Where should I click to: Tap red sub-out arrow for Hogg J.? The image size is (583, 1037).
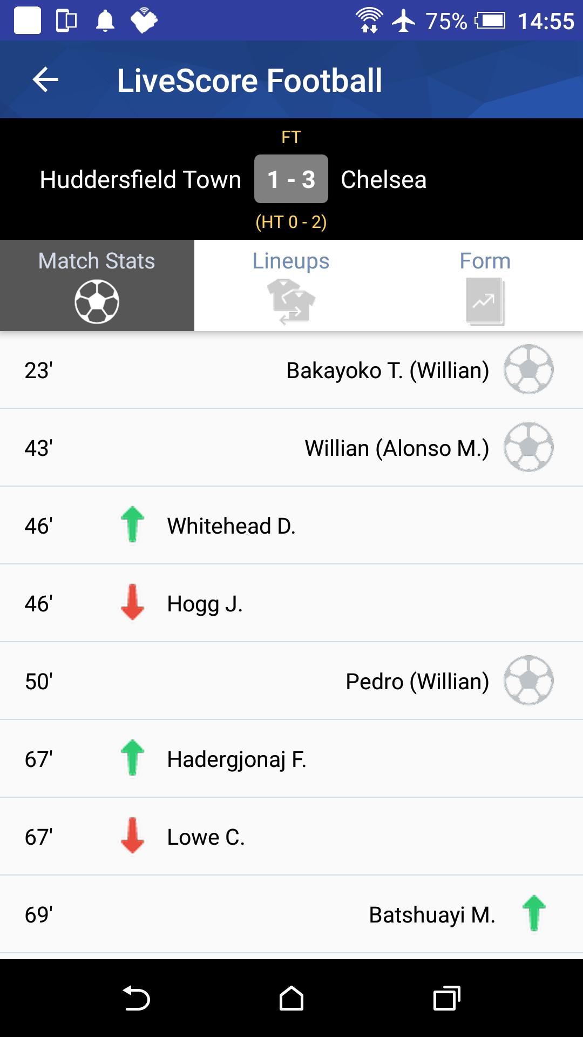coord(132,602)
